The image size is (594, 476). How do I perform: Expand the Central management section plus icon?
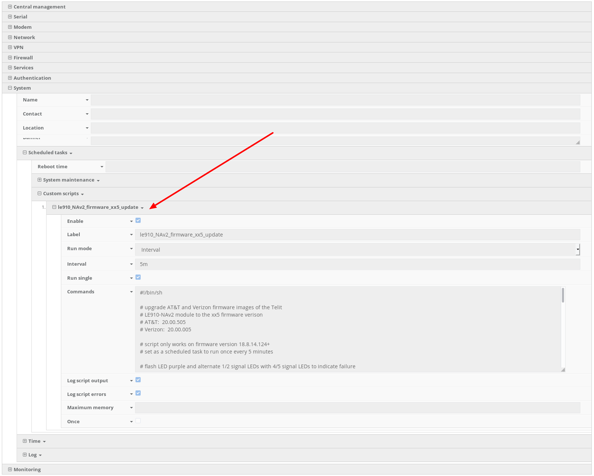click(10, 6)
